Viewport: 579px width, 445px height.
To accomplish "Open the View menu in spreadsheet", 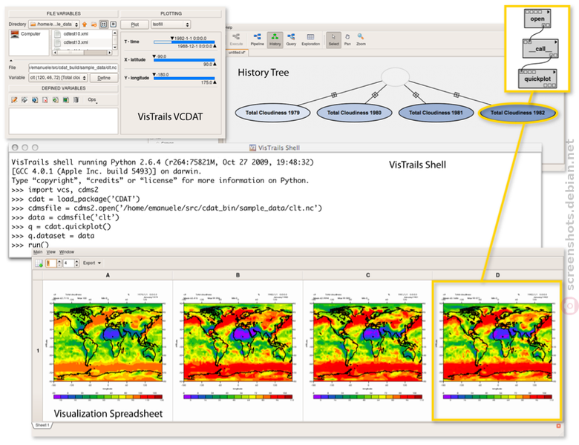I will [51, 252].
